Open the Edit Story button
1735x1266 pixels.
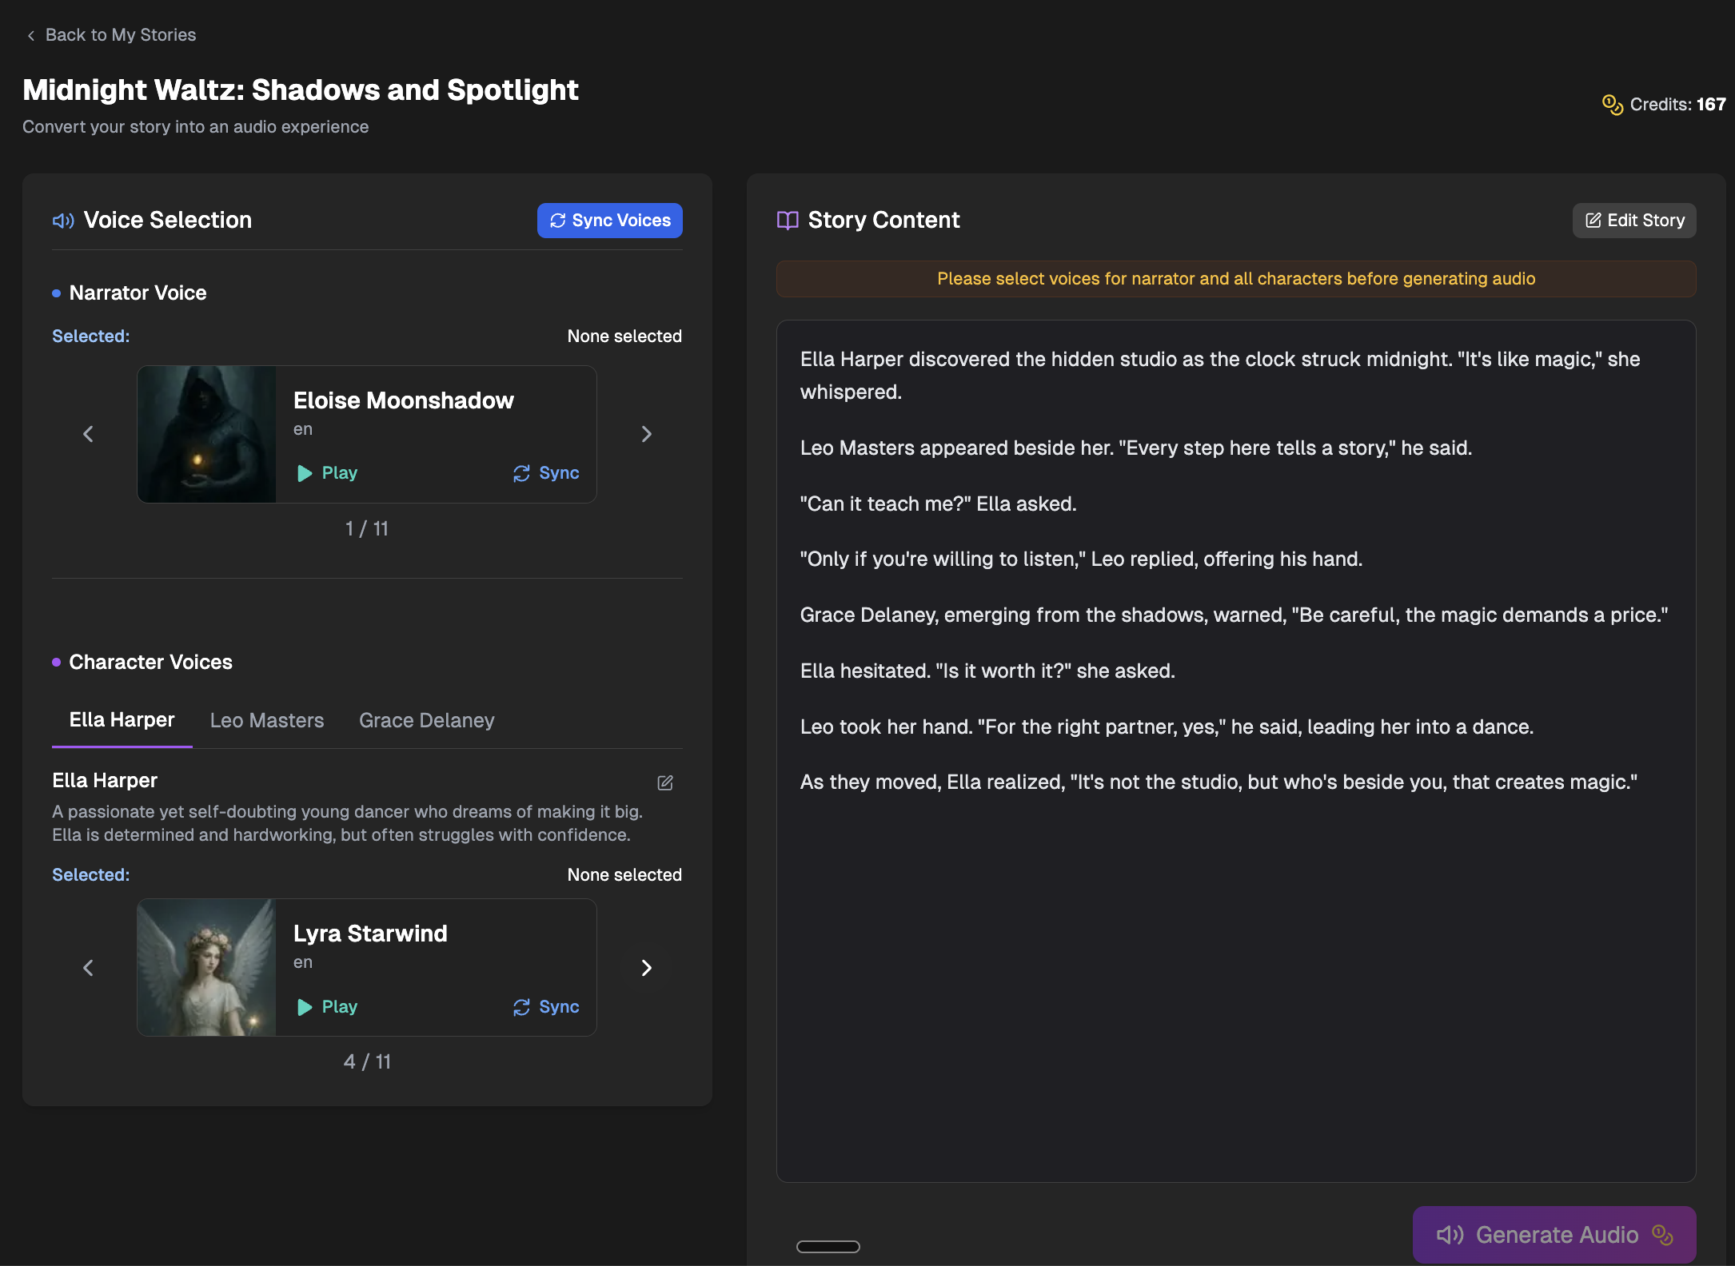coord(1634,221)
